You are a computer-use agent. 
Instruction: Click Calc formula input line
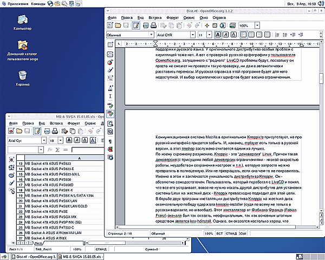87,149
